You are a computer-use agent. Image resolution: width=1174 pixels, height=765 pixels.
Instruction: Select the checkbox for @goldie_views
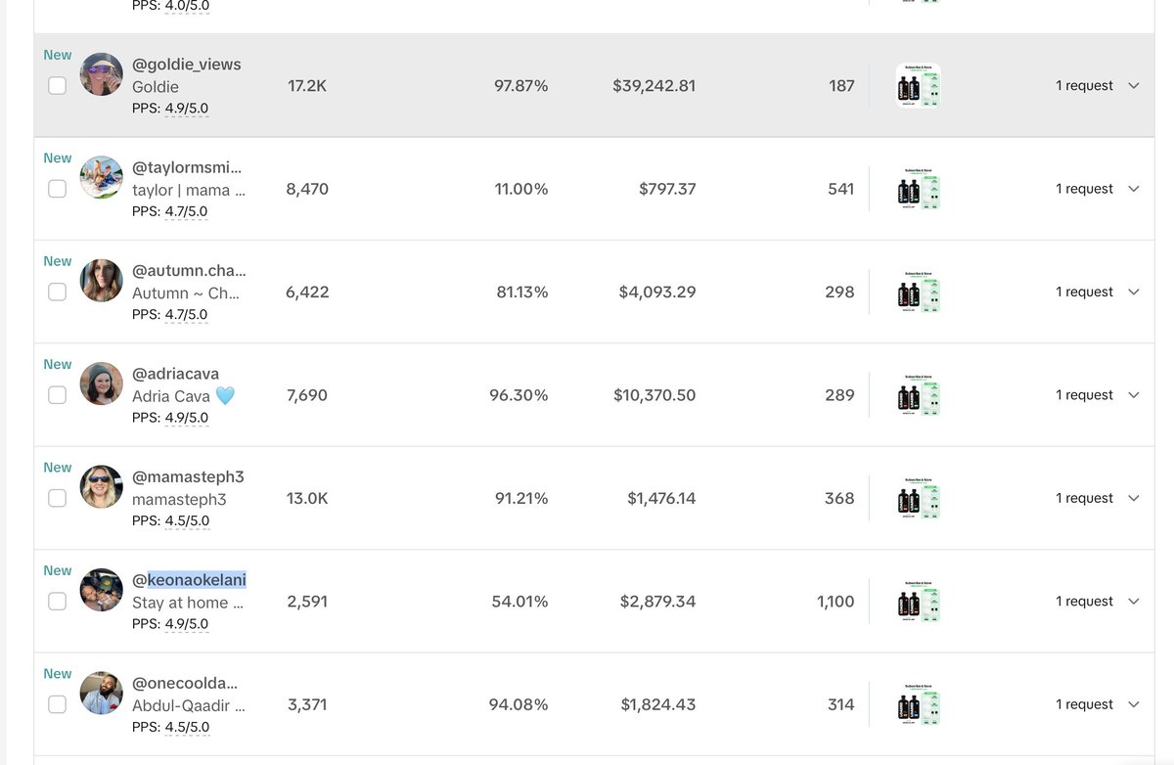[x=58, y=85]
